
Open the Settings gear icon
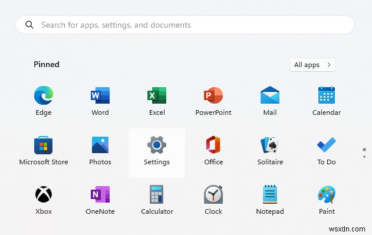157,145
